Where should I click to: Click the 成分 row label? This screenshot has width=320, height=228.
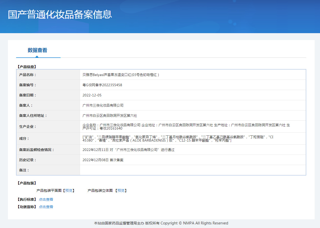click(24, 138)
